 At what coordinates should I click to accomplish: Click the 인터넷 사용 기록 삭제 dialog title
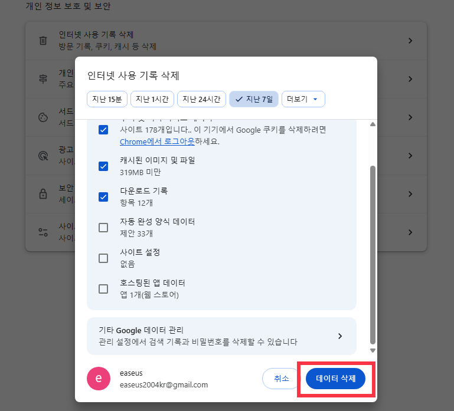(x=133, y=76)
